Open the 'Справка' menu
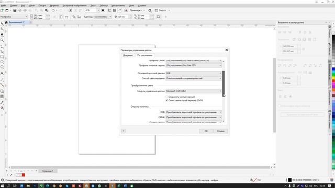This screenshot has height=188, width=335. point(142,6)
